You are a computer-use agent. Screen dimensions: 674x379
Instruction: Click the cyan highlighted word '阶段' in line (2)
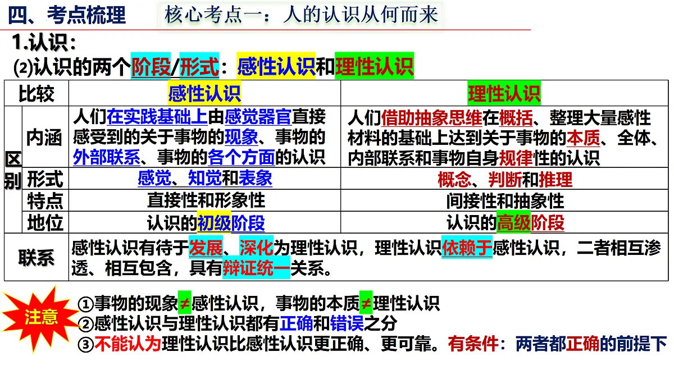click(x=151, y=67)
